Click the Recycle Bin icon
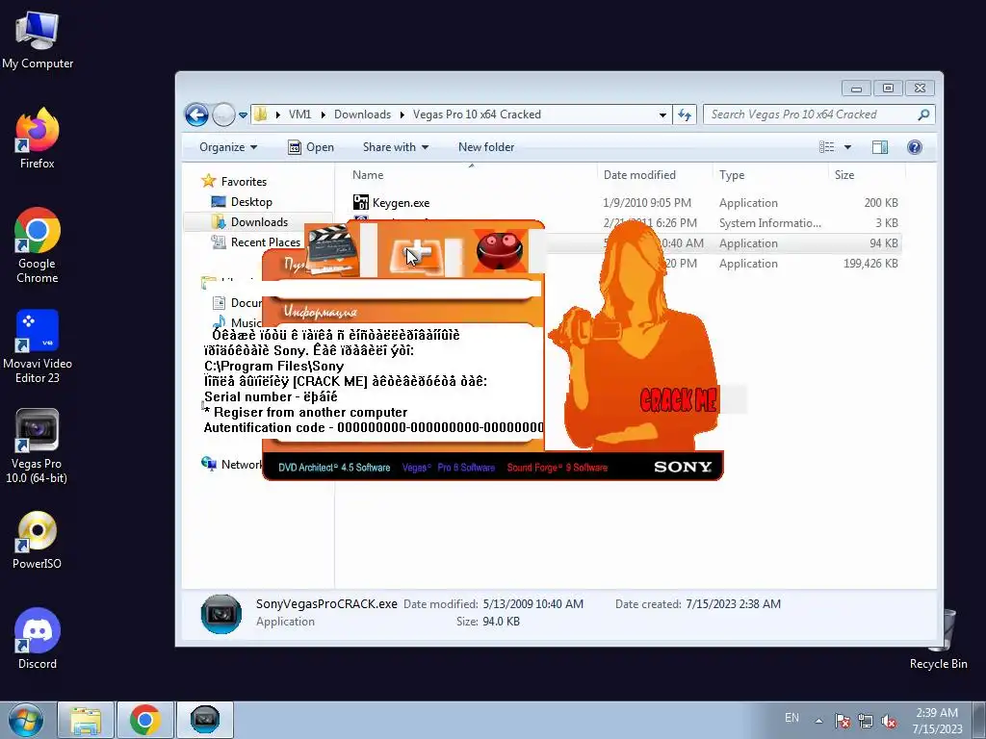The width and height of the screenshot is (986, 739). tap(938, 639)
